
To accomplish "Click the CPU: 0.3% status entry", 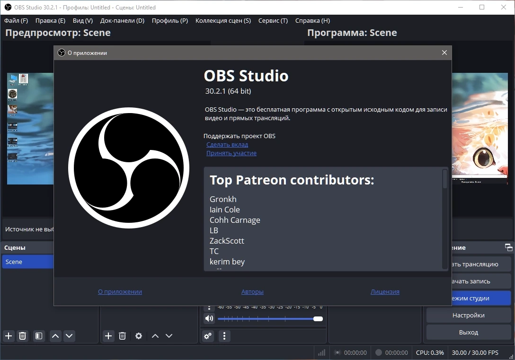I will tap(430, 352).
